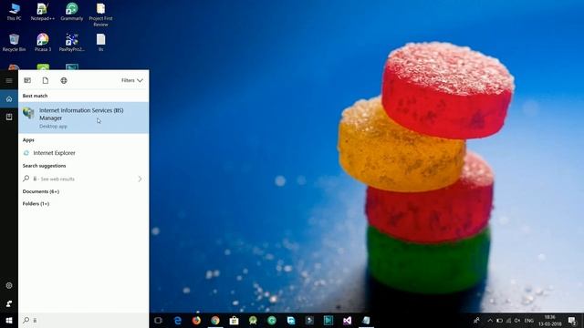Open the Picasa 3 desktop shortcut
Screen dimensions: 584x328
click(x=43, y=43)
